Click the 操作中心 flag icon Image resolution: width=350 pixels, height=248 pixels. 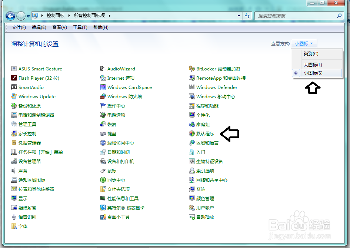point(103,106)
